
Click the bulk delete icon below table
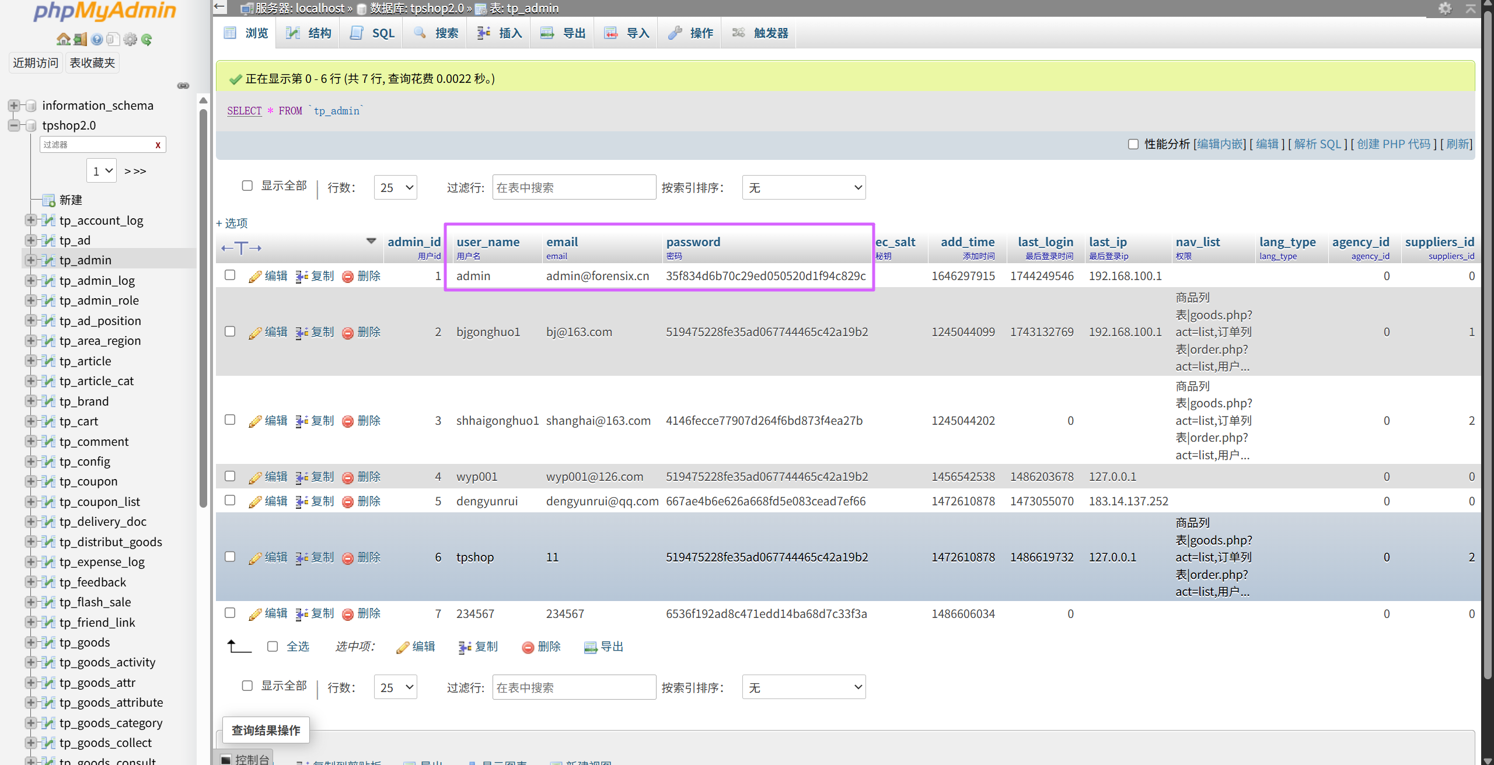coord(528,647)
